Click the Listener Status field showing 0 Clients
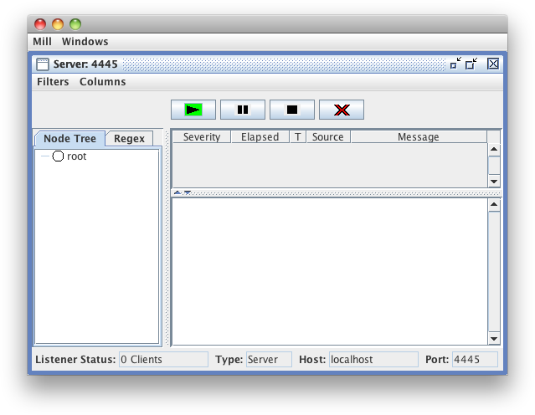 point(163,360)
